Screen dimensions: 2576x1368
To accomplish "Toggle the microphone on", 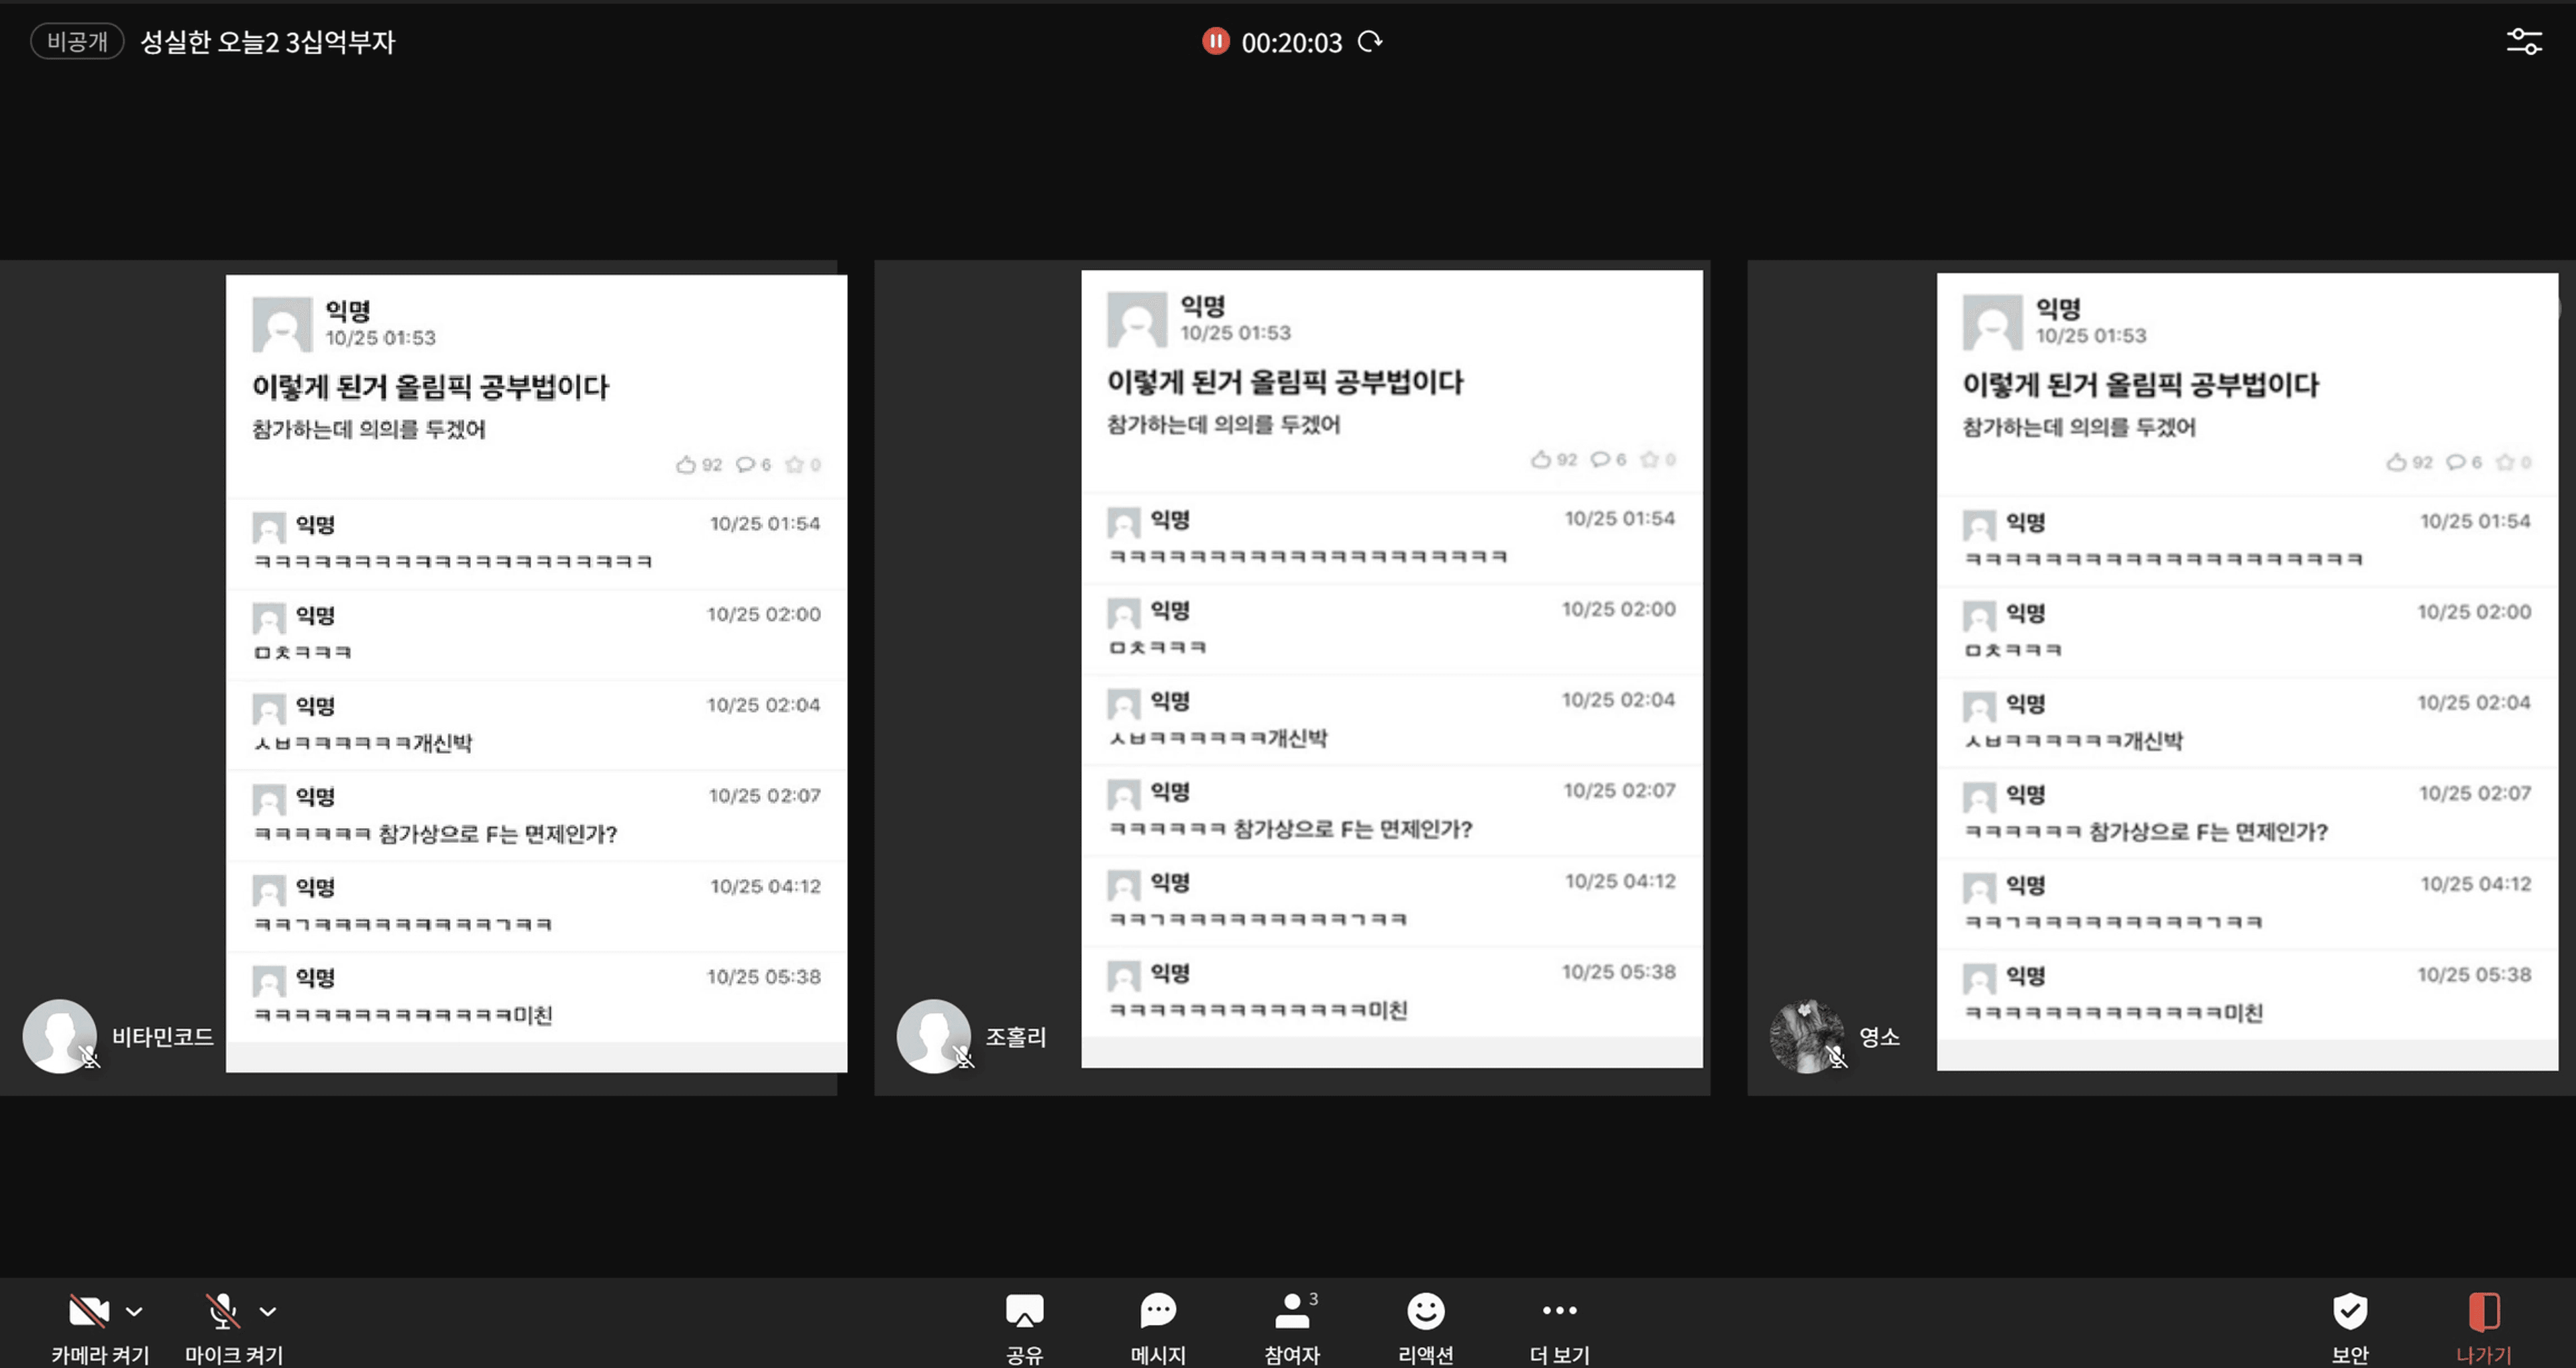I will (222, 1310).
